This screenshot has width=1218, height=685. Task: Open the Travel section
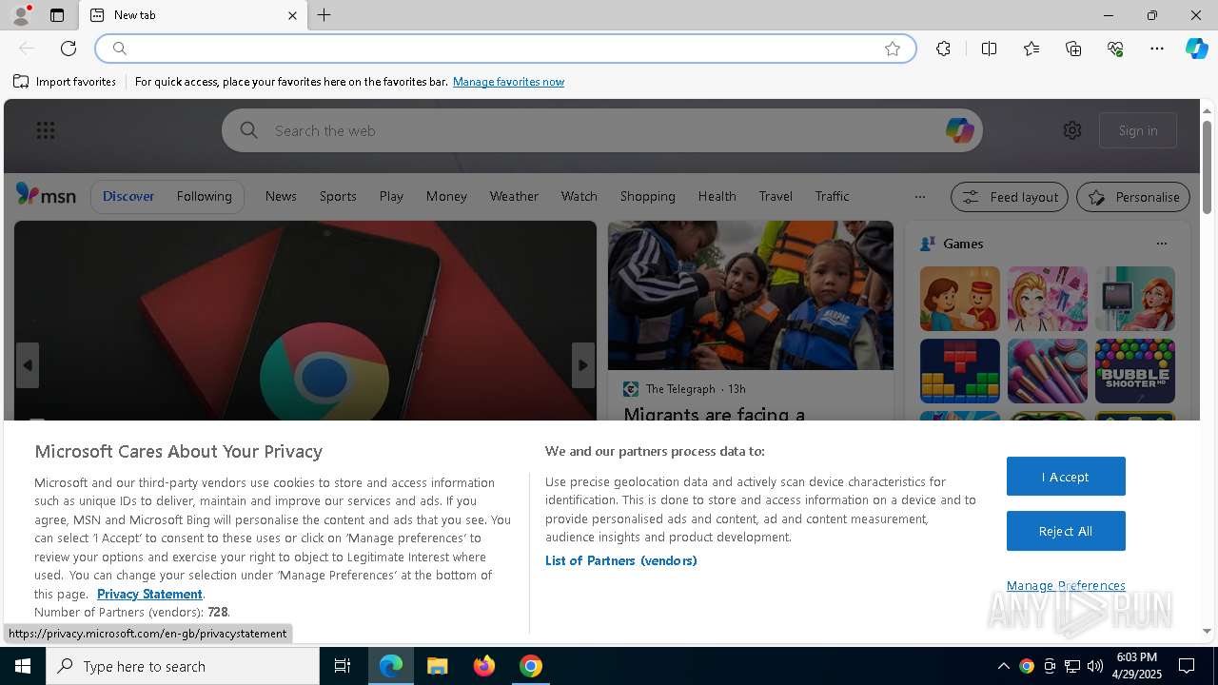point(776,196)
